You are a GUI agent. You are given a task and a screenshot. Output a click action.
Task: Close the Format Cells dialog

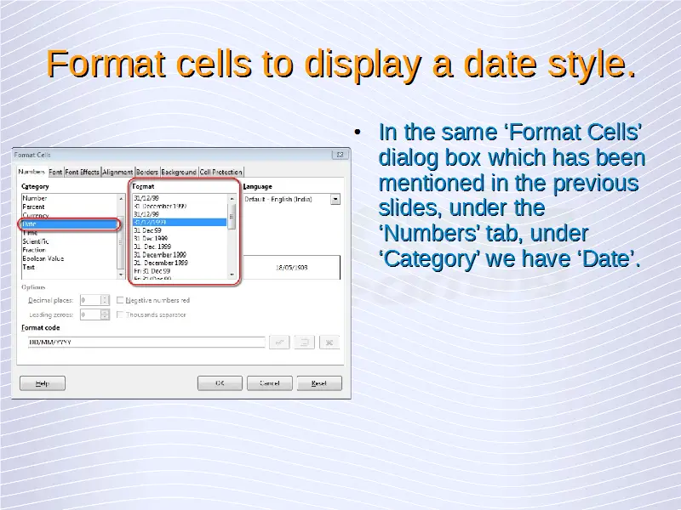pyautogui.click(x=339, y=155)
